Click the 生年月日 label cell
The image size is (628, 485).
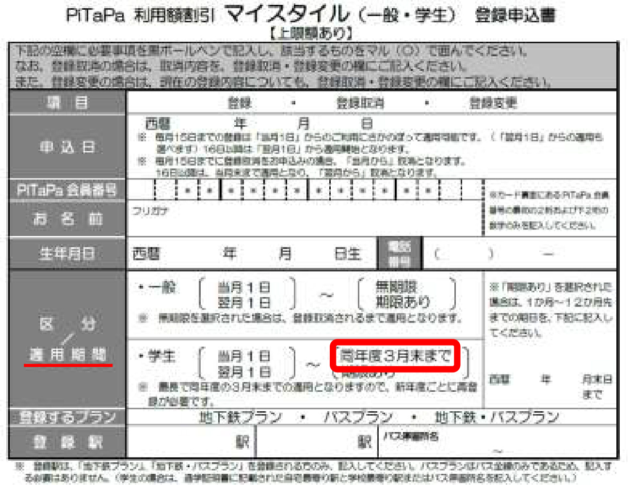pyautogui.click(x=67, y=254)
